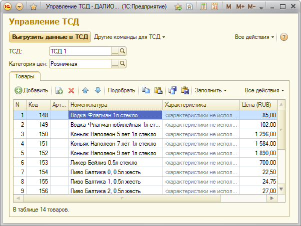Click vertical scrollbar thumb in table
This screenshot has width=301, height=226.
[x=281, y=130]
